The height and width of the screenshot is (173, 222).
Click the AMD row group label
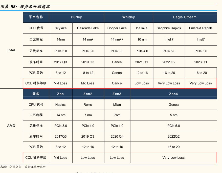(11, 126)
